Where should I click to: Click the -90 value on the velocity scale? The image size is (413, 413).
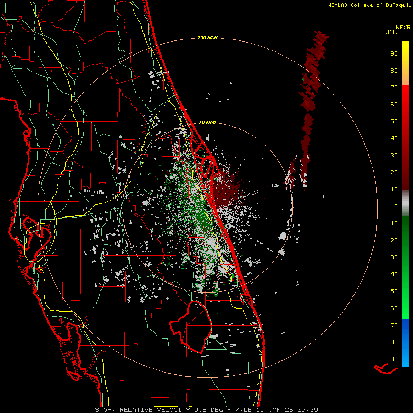pos(392,359)
